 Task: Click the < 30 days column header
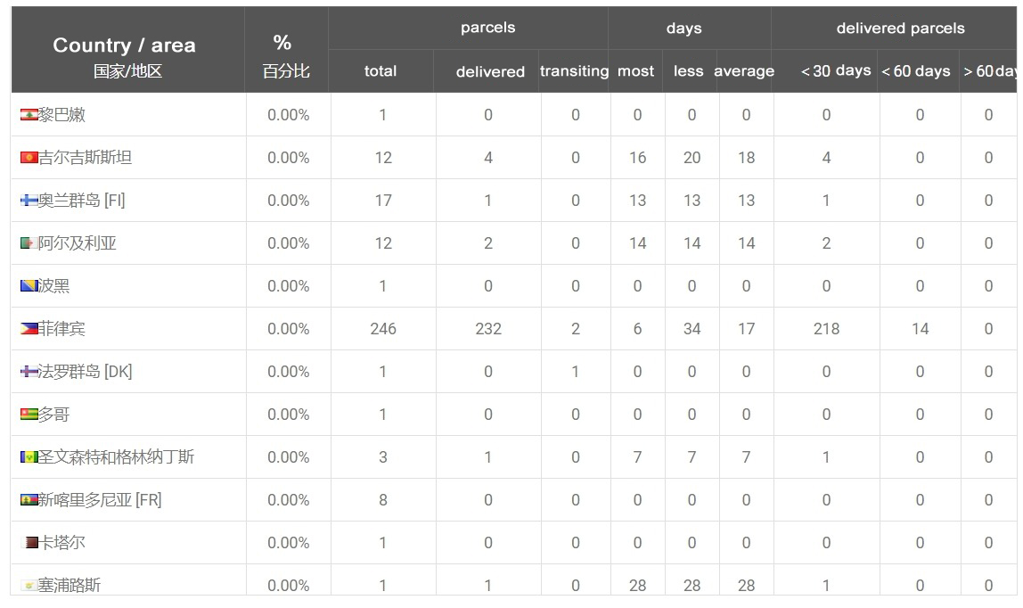836,71
